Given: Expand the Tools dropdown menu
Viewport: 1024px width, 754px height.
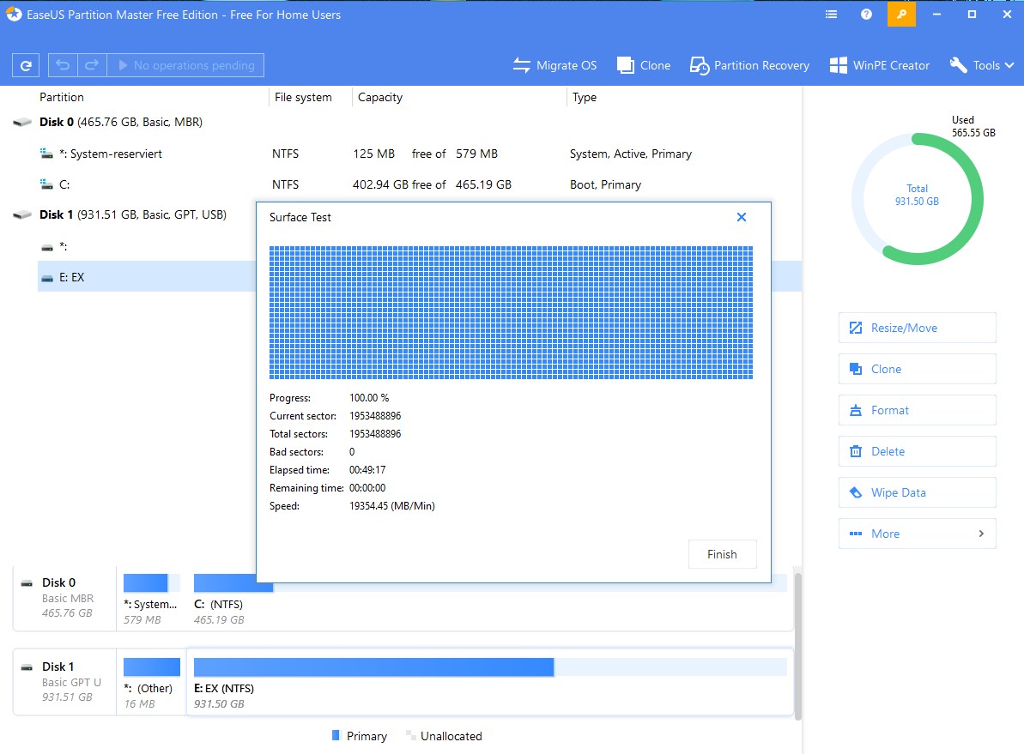Looking at the screenshot, I should (982, 65).
